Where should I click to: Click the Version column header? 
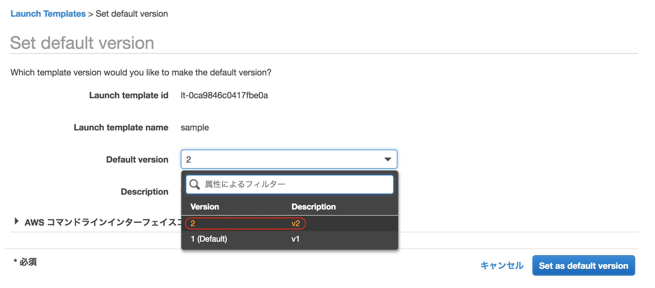(205, 207)
